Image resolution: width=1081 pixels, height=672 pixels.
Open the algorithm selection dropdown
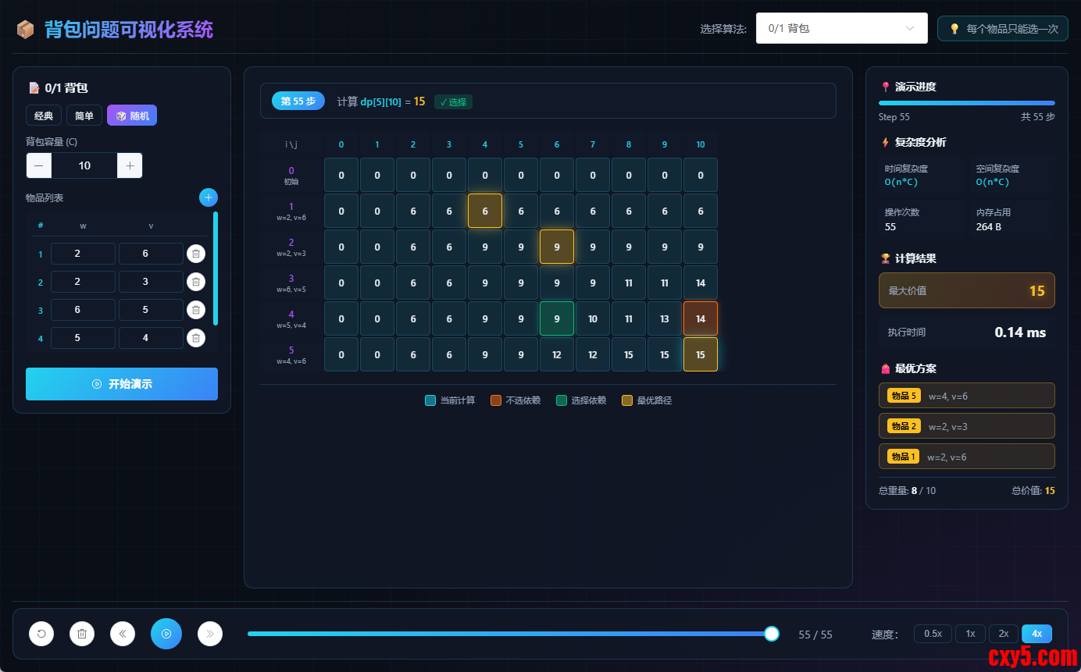click(841, 28)
